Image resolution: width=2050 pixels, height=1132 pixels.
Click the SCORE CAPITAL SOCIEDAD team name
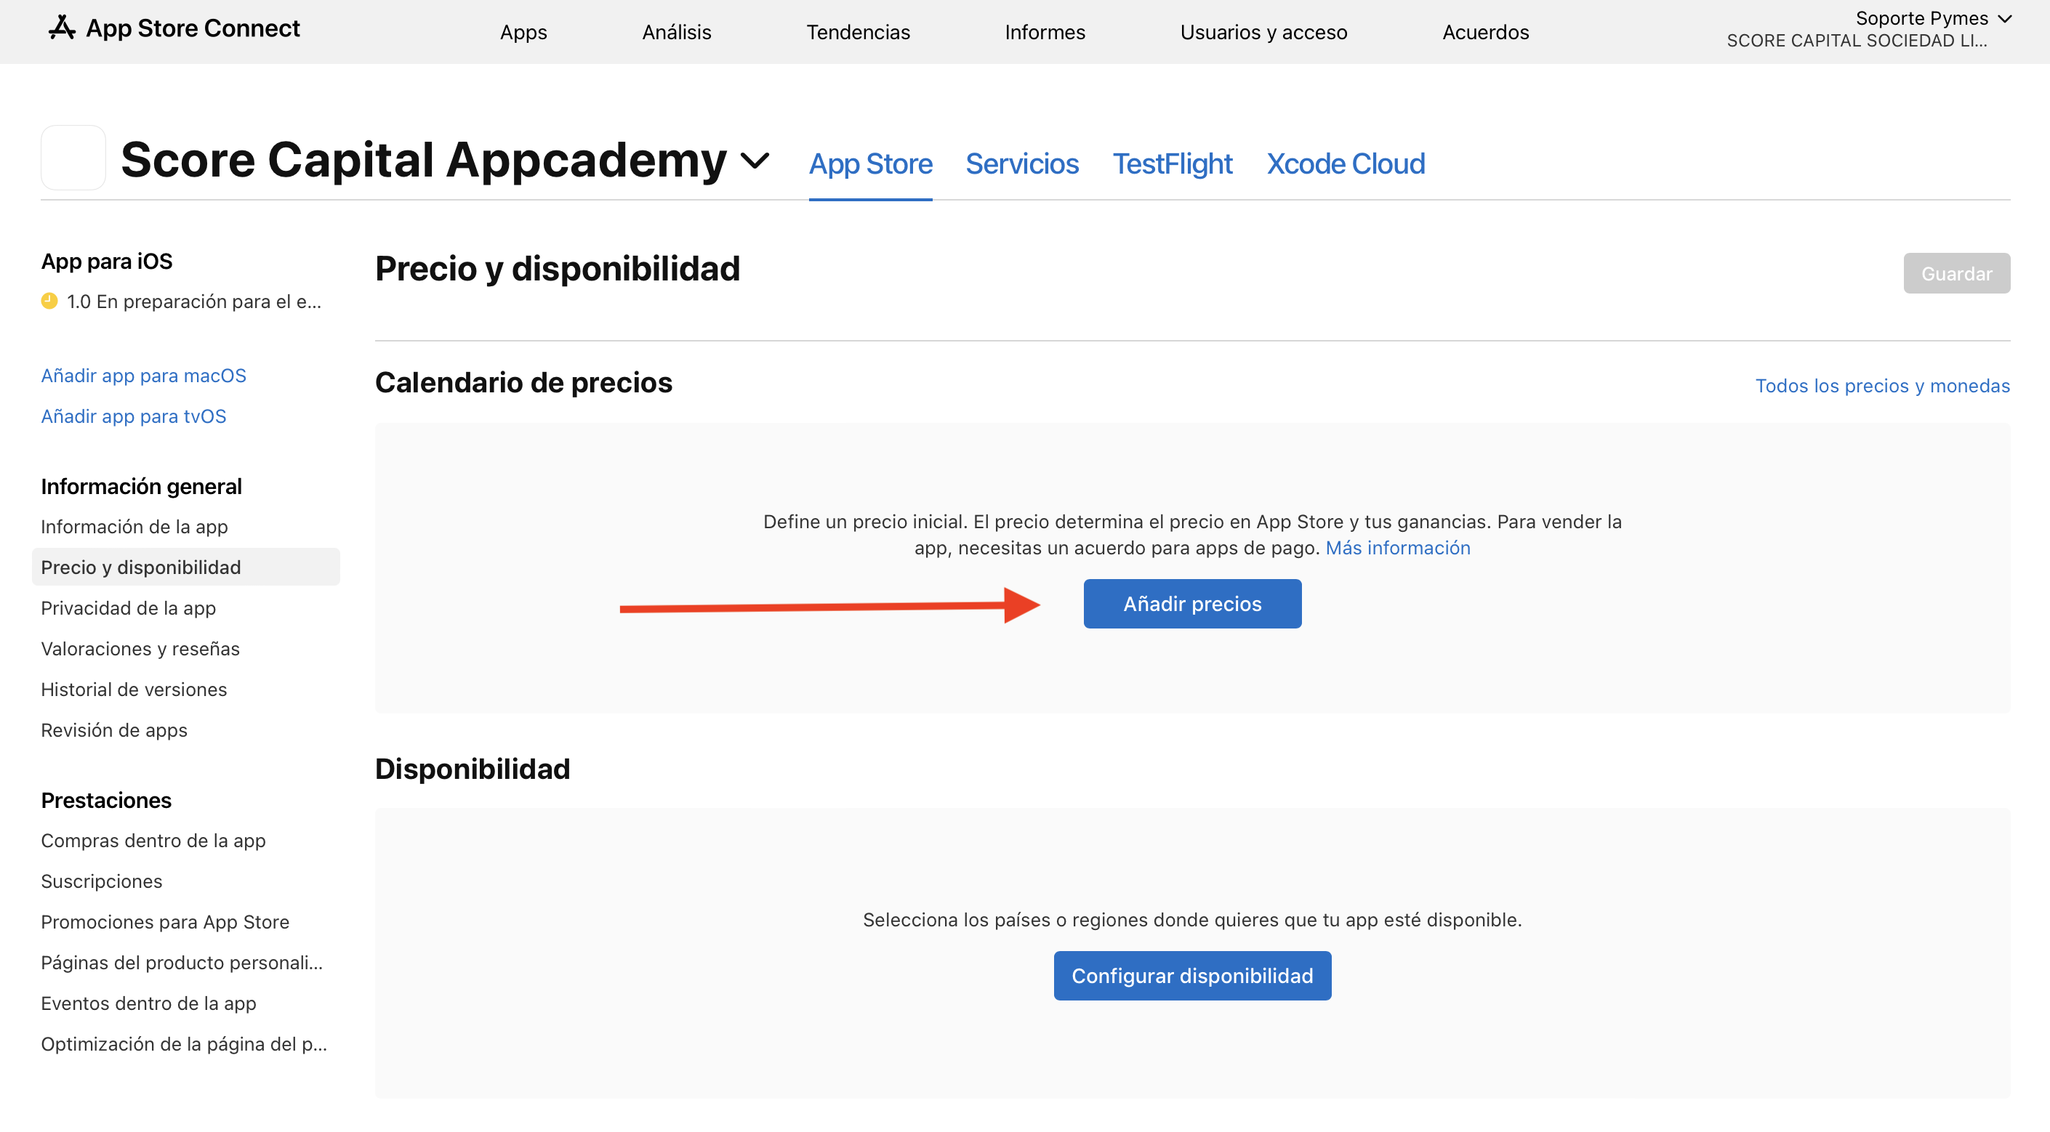click(1857, 41)
